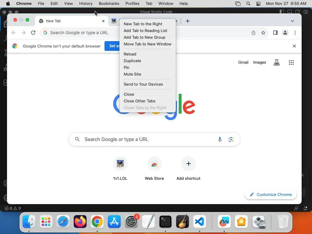The height and width of the screenshot is (234, 312).
Task: Select Close Other Tabs
Action: 140,101
